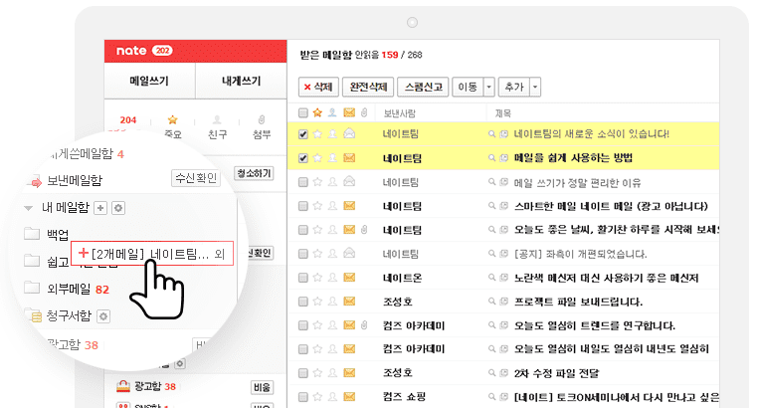Click the 202 unread badge next to nate
The image size is (759, 408).
pos(162,51)
